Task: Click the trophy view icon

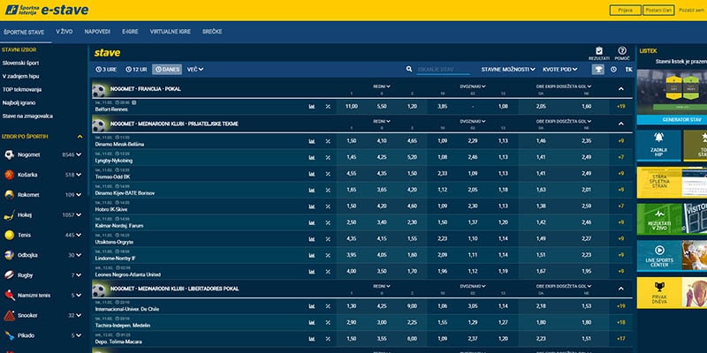Action: tap(597, 69)
